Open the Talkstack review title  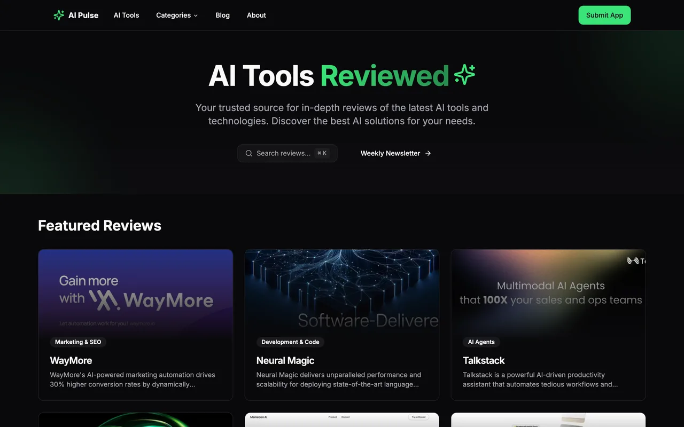(484, 361)
